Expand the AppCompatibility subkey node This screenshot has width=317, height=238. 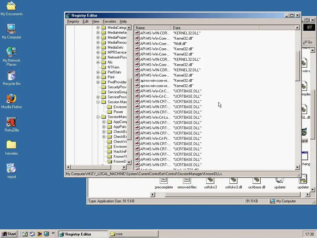[104, 122]
